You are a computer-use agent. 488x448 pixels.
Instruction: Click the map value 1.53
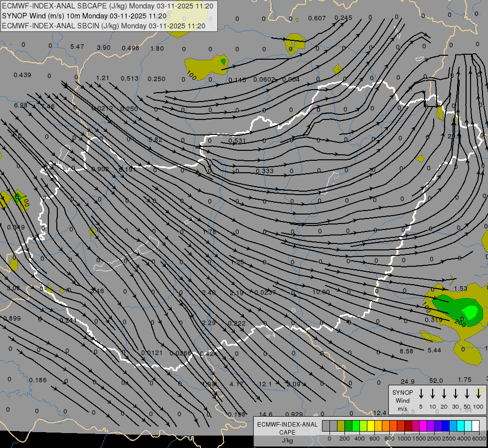coord(461,289)
